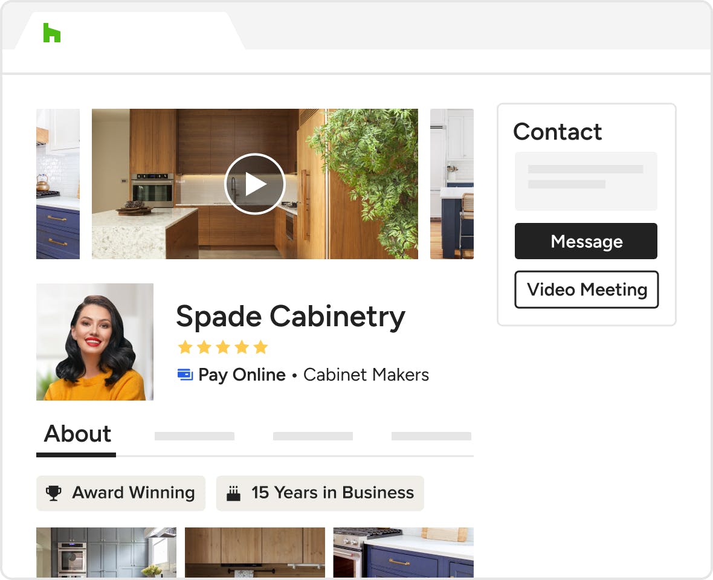Click the Pay Online card icon
713x580 pixels.
tap(185, 375)
